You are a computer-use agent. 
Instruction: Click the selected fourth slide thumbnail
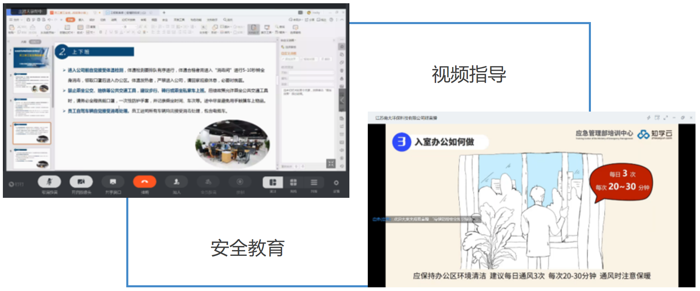[x=31, y=133]
